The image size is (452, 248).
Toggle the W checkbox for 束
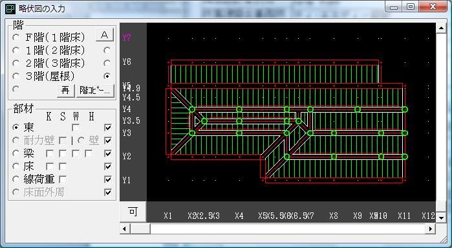(x=76, y=128)
